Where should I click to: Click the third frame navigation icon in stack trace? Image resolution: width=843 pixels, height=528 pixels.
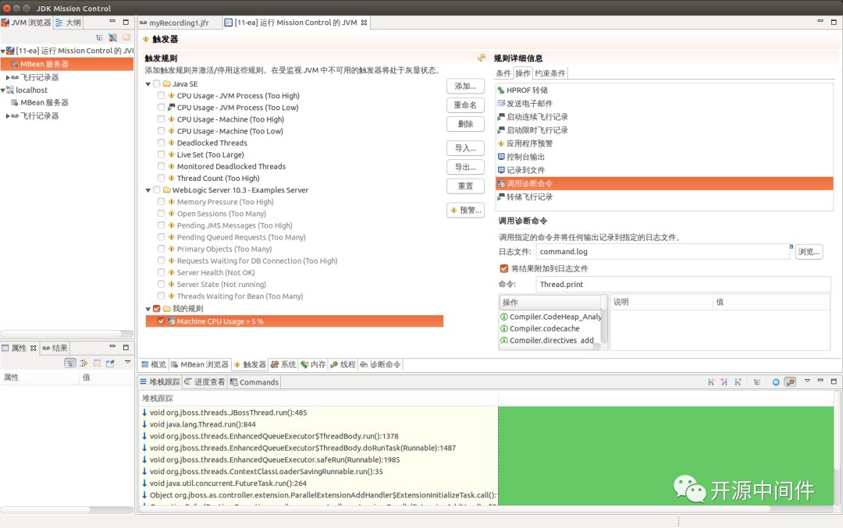tap(738, 382)
